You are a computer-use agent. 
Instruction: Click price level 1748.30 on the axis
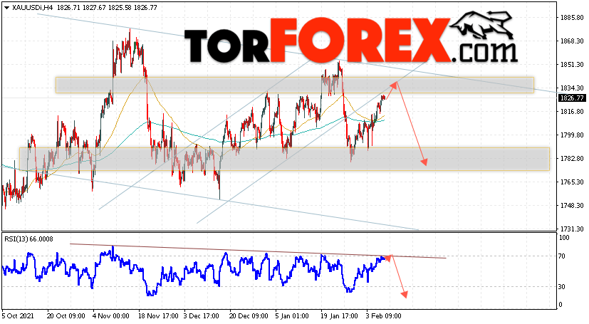click(x=572, y=206)
